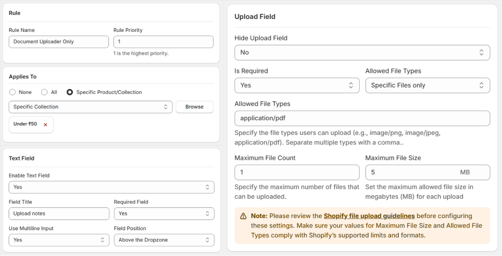Focus the Rule Priority input field

[x=163, y=42]
